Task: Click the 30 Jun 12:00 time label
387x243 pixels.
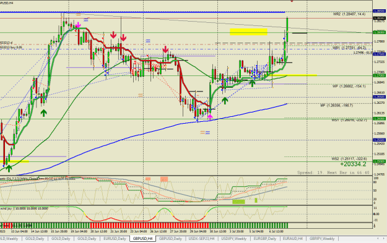Action: coord(218,231)
